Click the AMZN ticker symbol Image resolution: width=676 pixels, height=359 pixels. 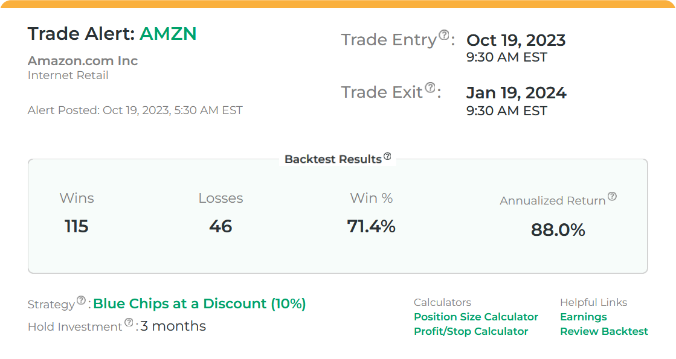coord(167,34)
